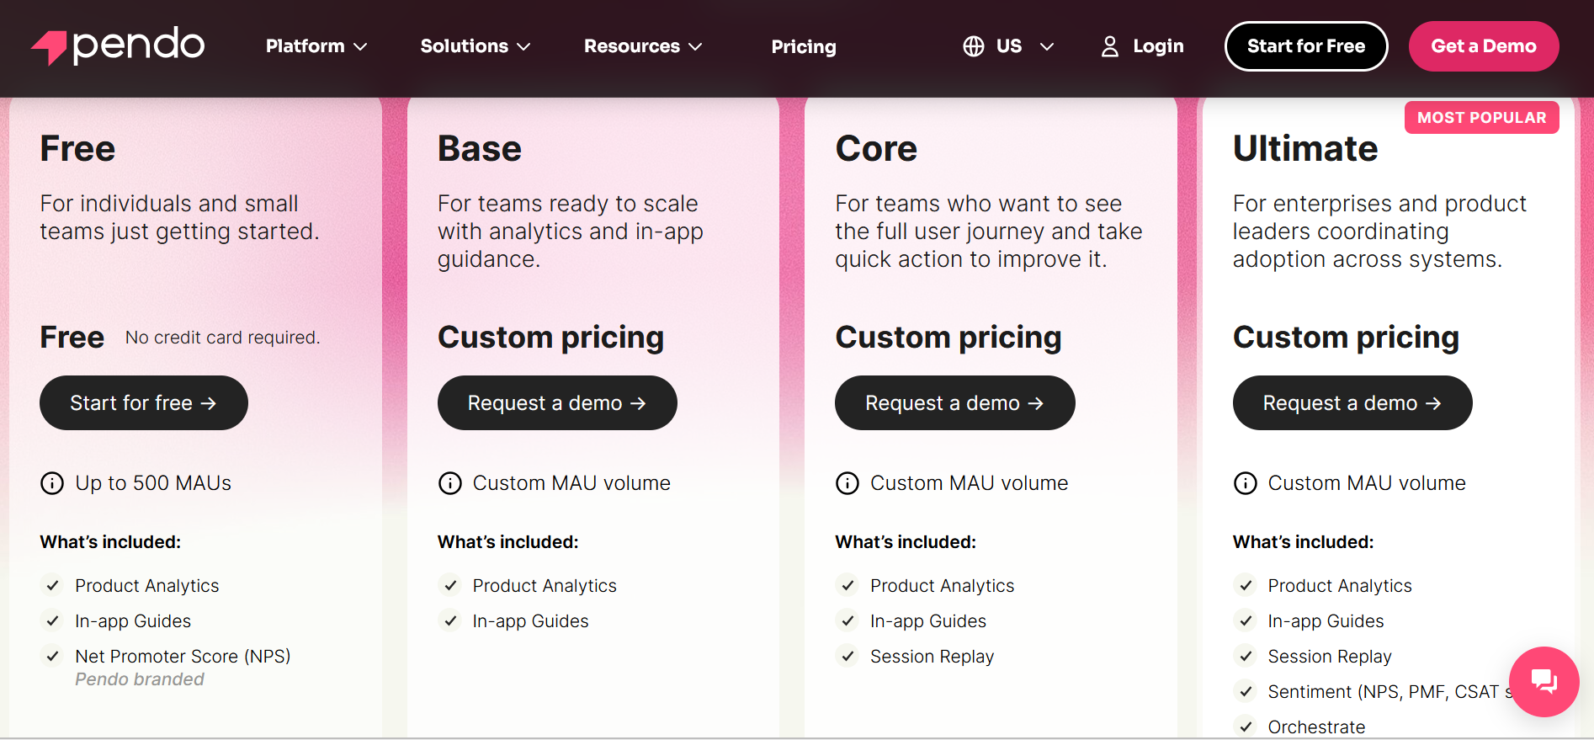Click checkmark beside Orchestrate
The image size is (1594, 740).
coord(1246,727)
